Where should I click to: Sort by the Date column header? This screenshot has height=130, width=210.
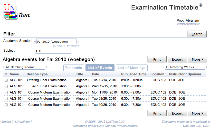tap(95, 74)
